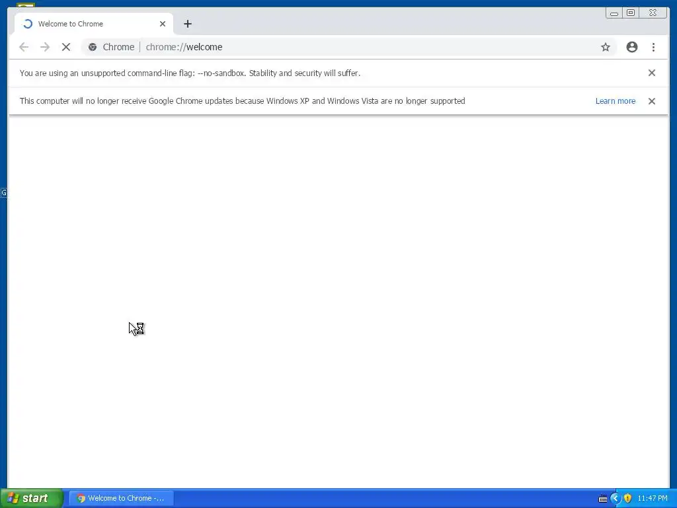The width and height of the screenshot is (677, 508).
Task: Select the Welcome to Chrome tab
Action: [94, 24]
